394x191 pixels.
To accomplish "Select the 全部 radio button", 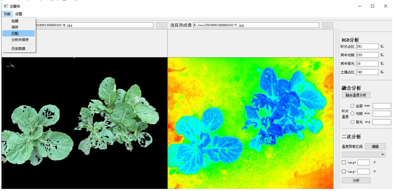I will click(x=352, y=106).
